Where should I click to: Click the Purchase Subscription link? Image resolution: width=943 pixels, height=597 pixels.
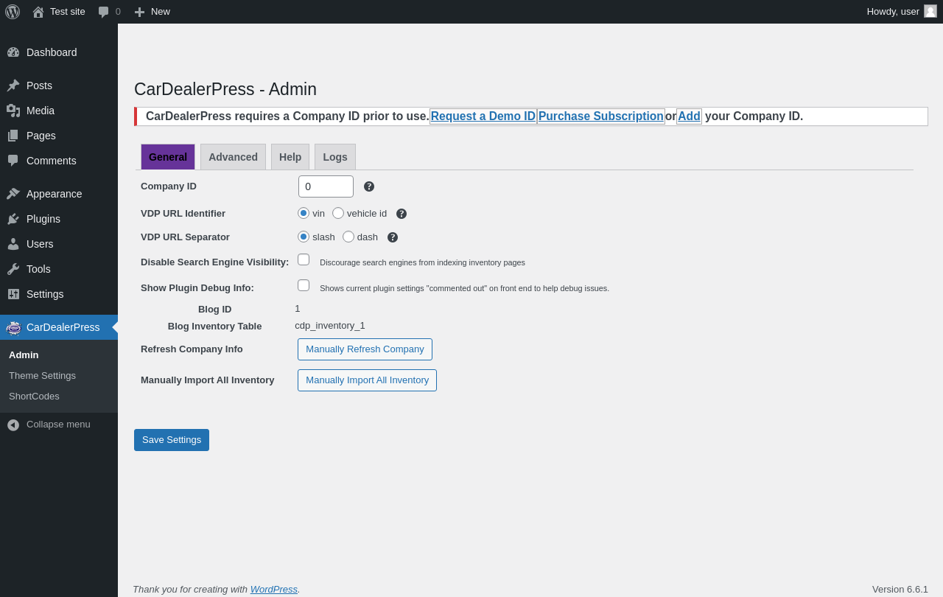[601, 116]
